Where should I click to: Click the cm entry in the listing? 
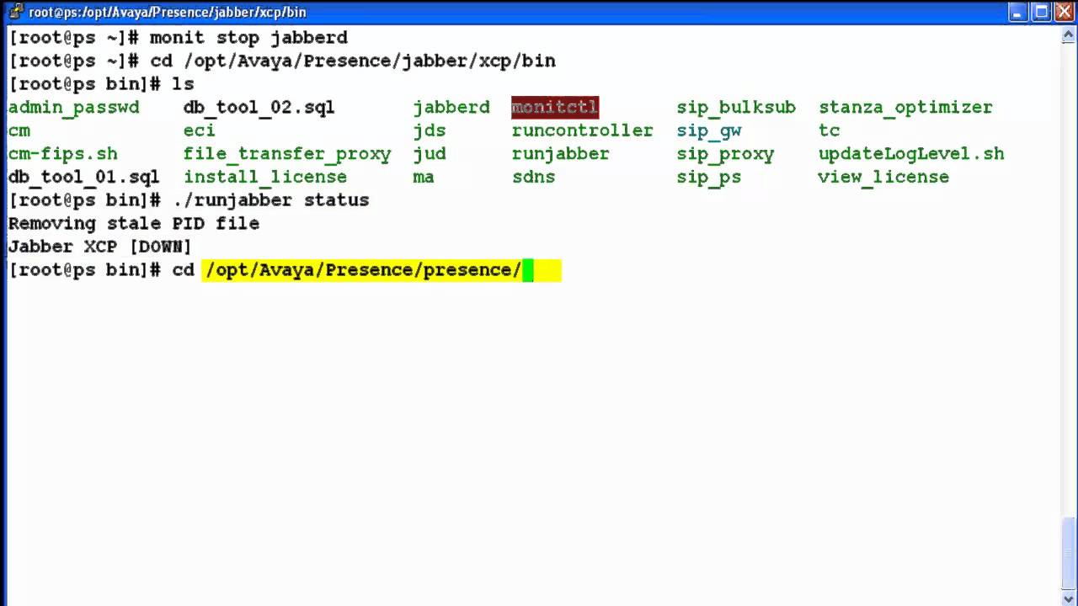19,130
